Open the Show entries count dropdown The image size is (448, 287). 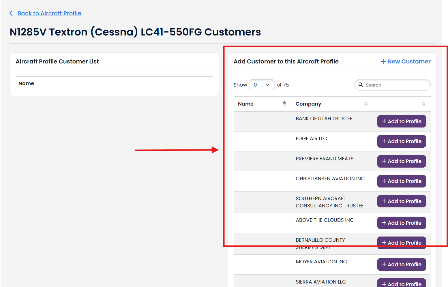[261, 85]
